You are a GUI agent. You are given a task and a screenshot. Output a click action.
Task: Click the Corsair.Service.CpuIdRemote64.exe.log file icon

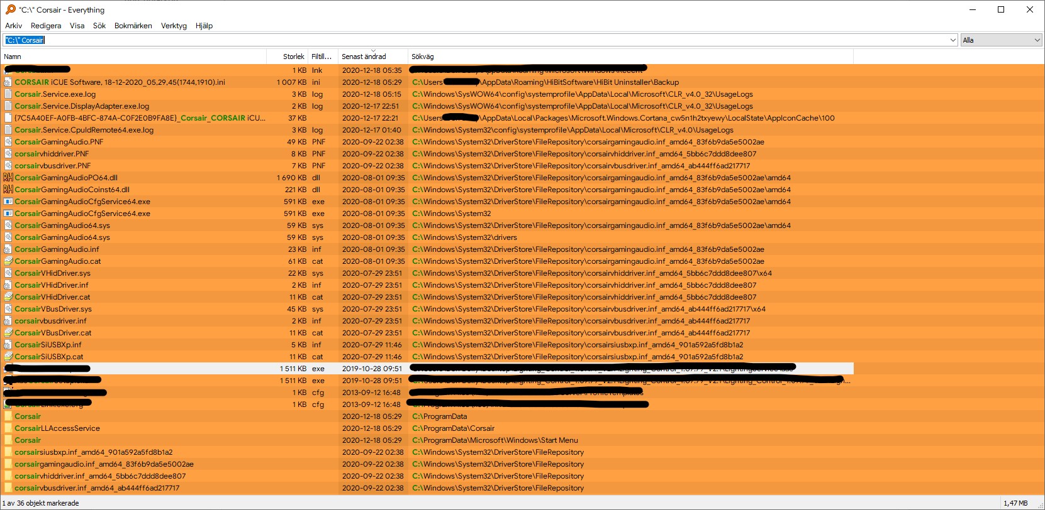pos(8,130)
